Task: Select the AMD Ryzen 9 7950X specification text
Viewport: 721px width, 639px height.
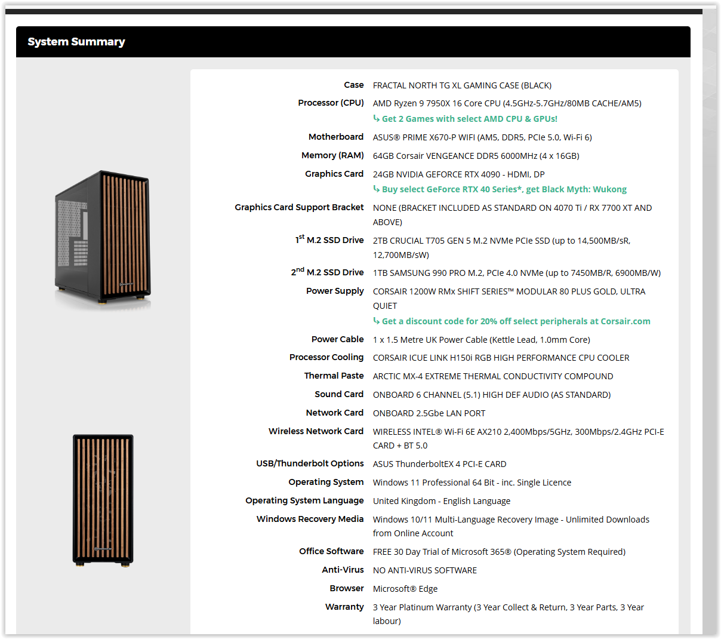Action: coord(507,103)
